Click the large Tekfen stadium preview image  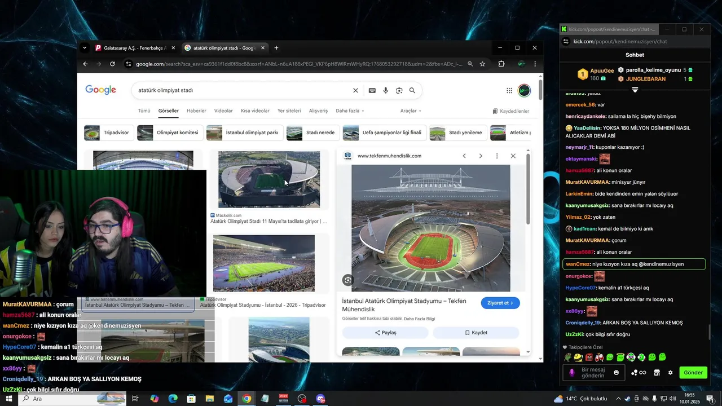point(431,228)
